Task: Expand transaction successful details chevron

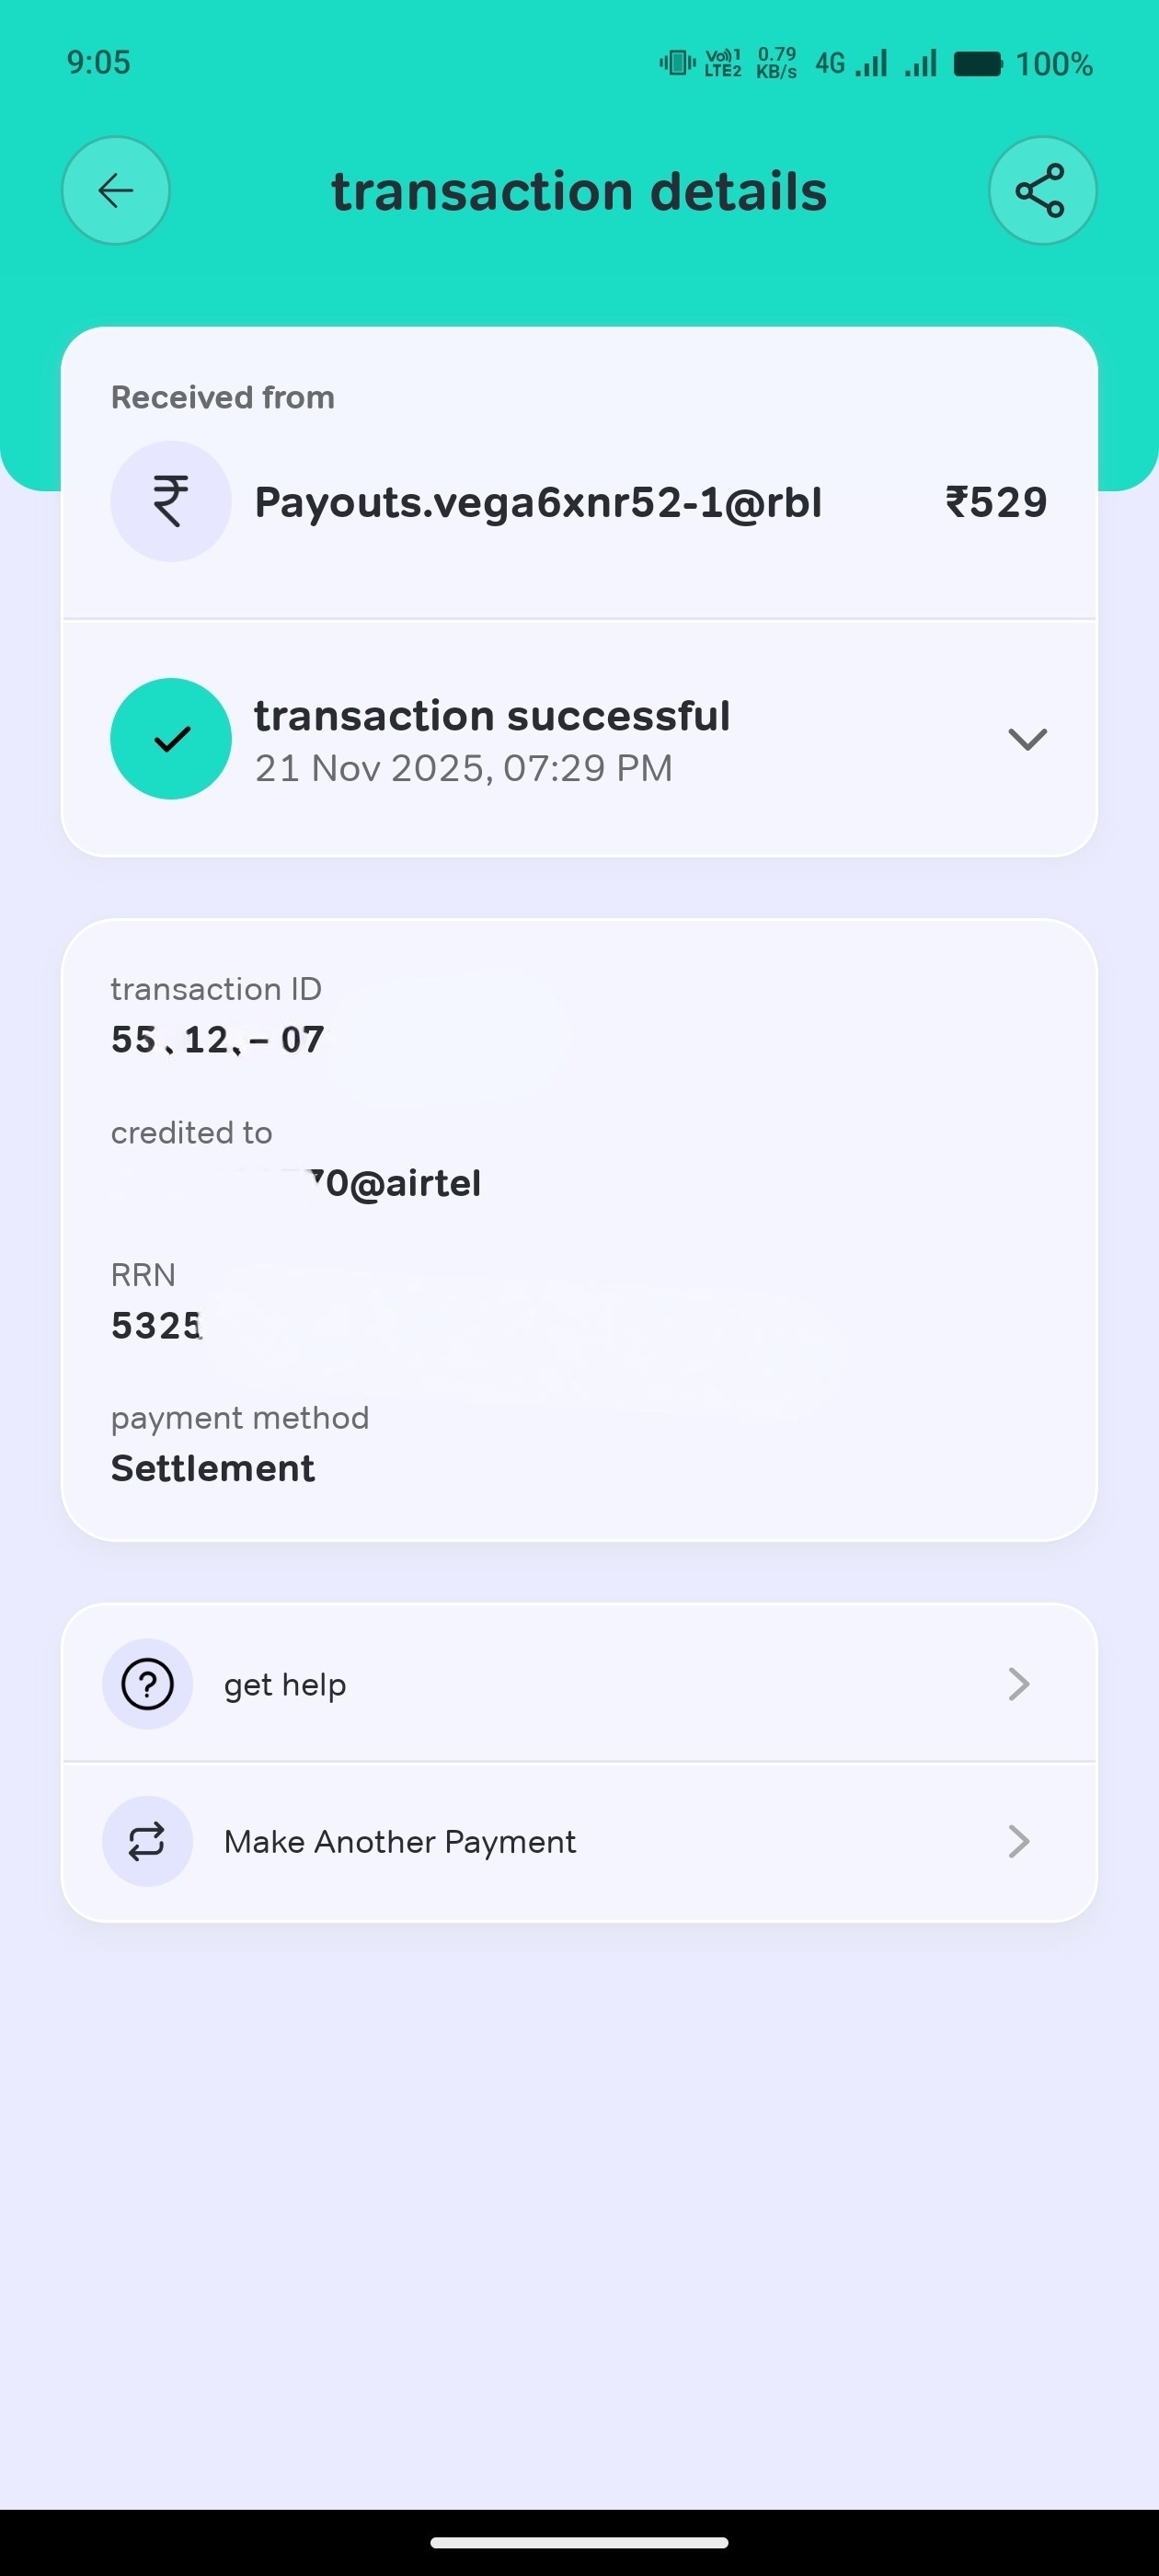Action: [1027, 739]
